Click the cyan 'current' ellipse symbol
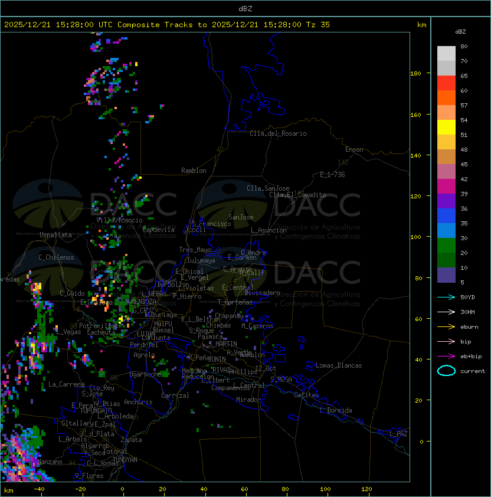The image size is (491, 497). point(446,371)
